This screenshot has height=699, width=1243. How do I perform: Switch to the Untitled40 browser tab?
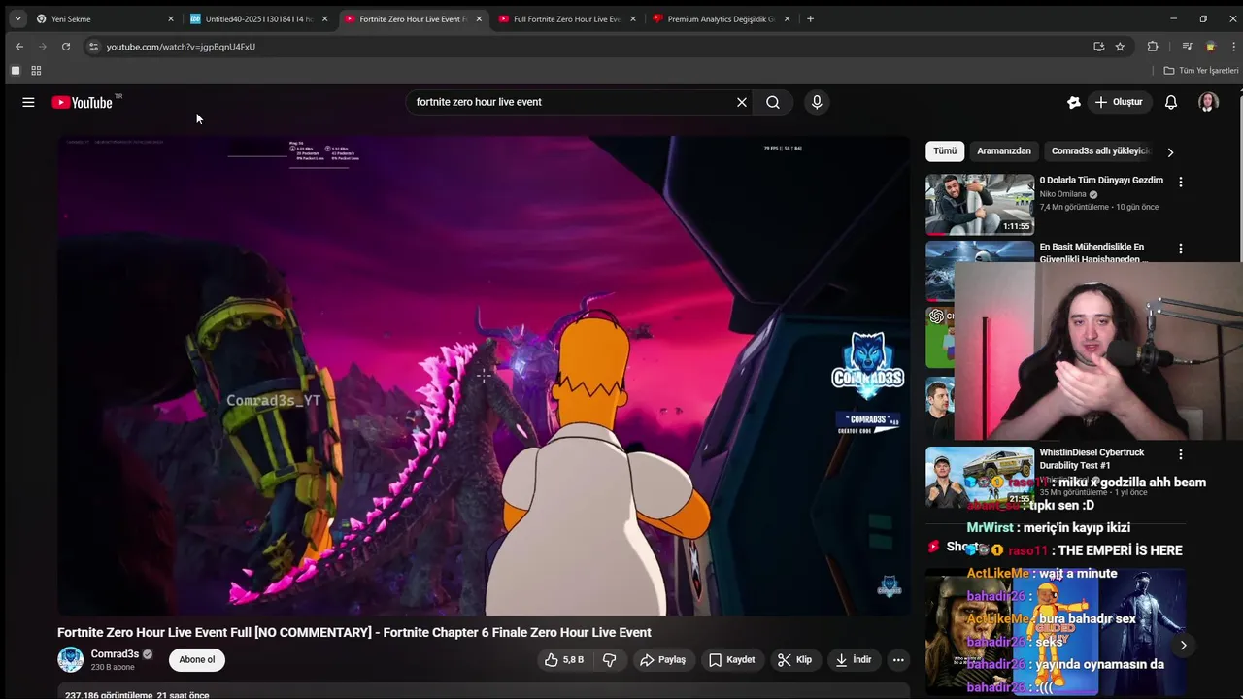coord(259,18)
